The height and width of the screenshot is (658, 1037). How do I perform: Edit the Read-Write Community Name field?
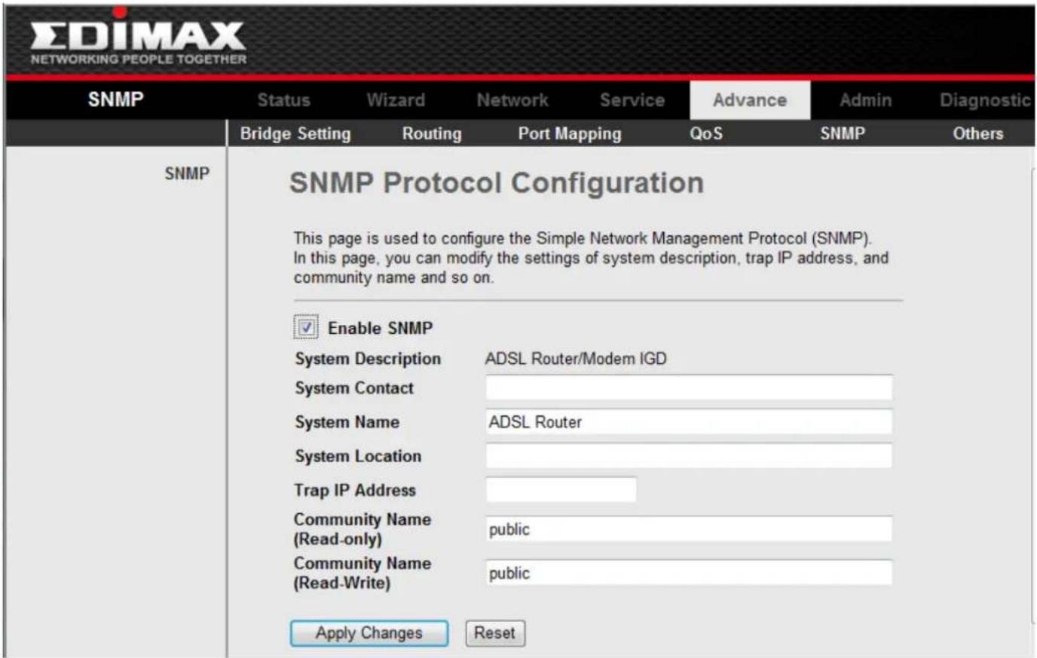(689, 573)
